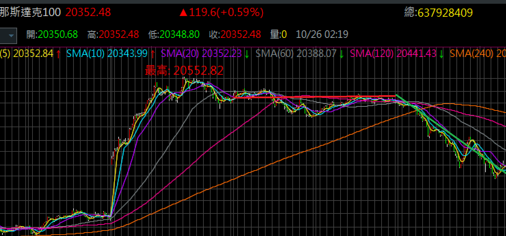Image resolution: width=506 pixels, height=236 pixels.
Task: Select the SMA(10) indicator label
Action: click(x=85, y=54)
